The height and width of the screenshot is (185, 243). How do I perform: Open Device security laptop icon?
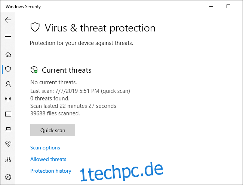[x=8, y=129]
